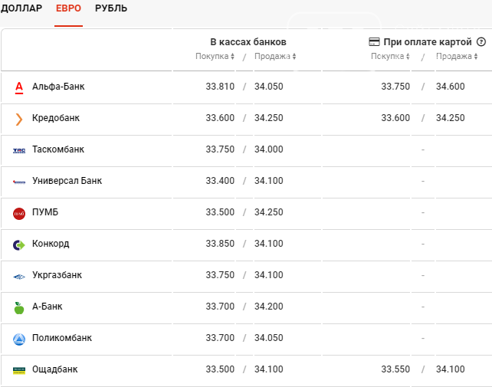Open the Универсал Банк link
The image size is (492, 387).
[x=67, y=181]
